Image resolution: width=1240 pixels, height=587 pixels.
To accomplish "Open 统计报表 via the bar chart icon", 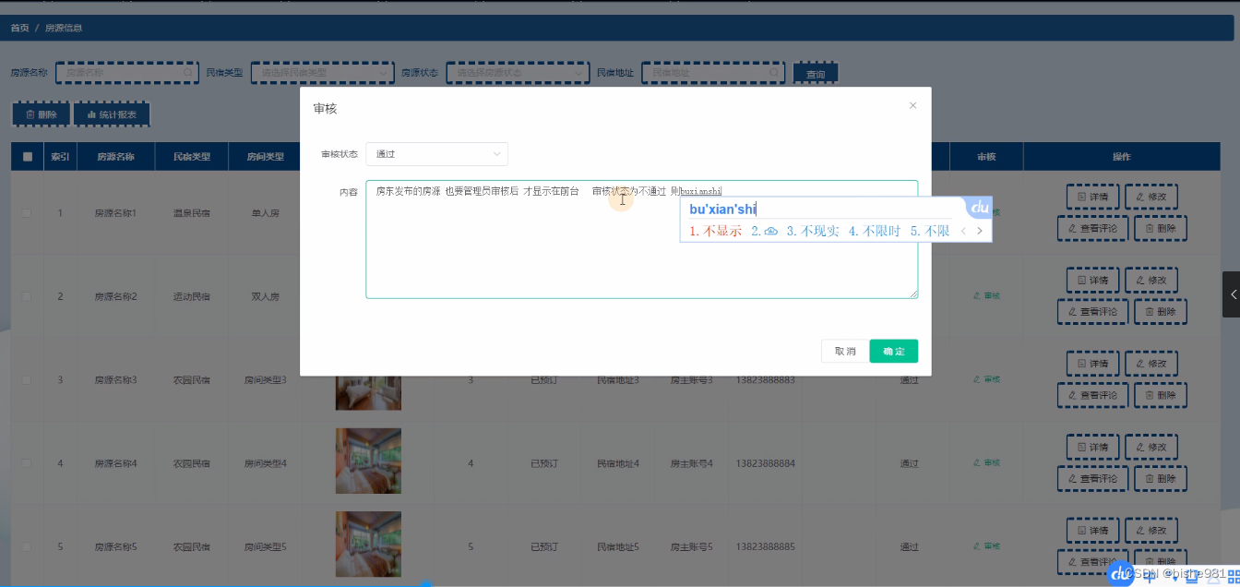I will 90,114.
